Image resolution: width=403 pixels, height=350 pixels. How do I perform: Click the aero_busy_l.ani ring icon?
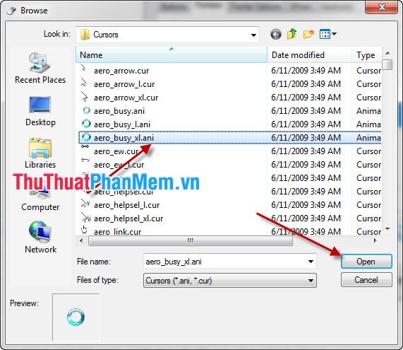[x=86, y=124]
